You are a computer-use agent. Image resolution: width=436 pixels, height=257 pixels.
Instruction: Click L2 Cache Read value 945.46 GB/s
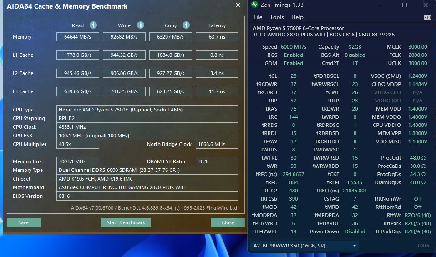(77, 73)
